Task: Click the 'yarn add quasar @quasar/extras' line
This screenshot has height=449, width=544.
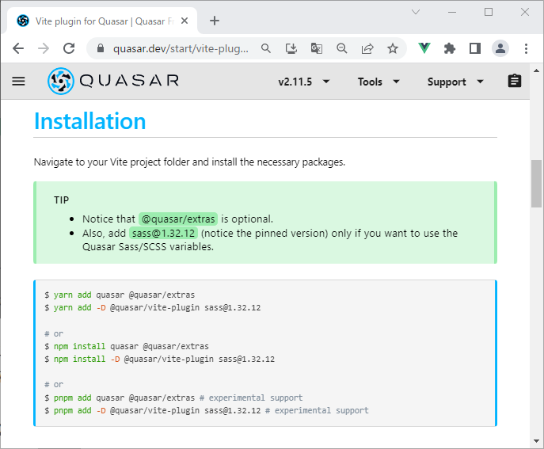Action: pyautogui.click(x=120, y=295)
